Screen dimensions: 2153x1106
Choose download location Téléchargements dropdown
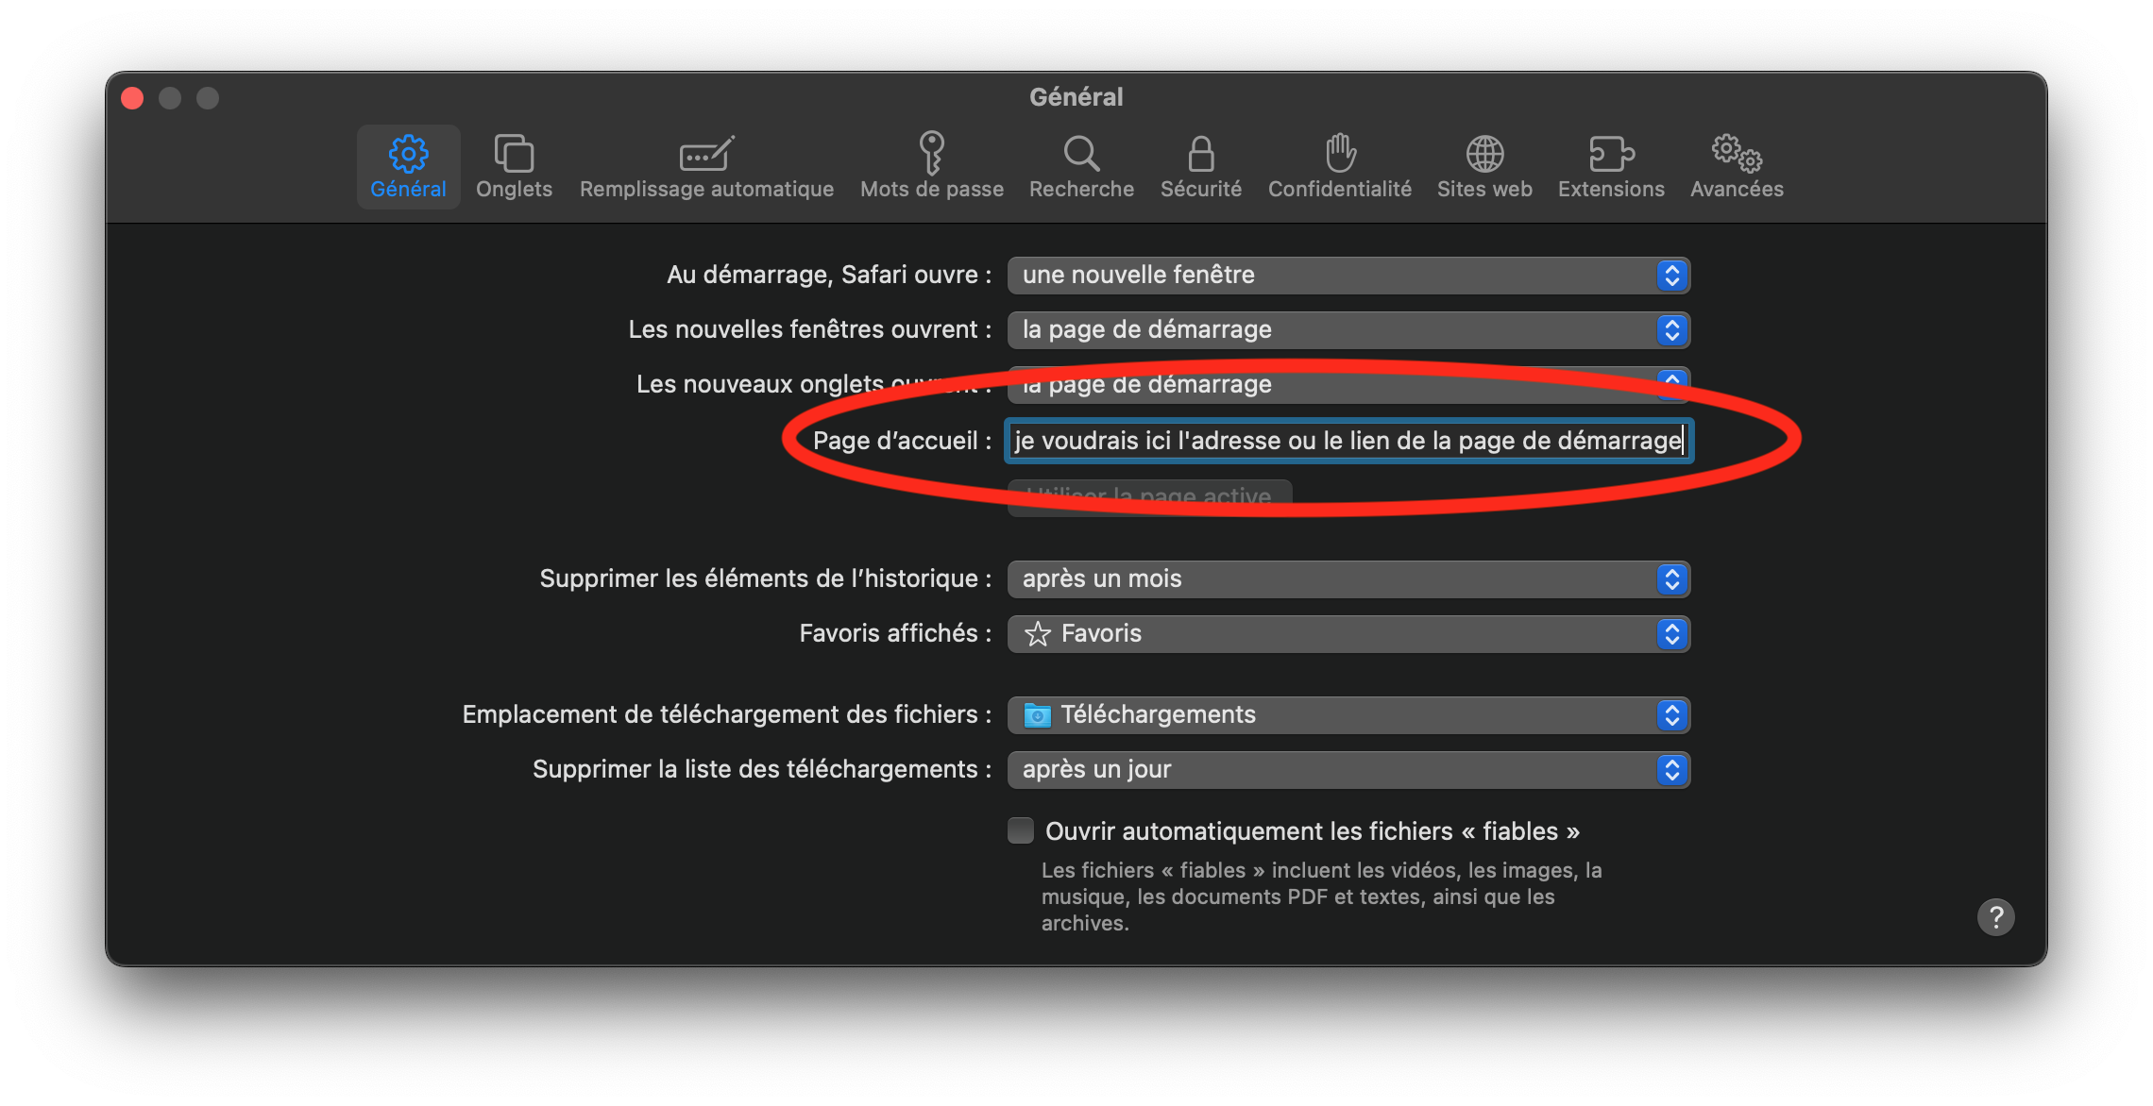click(x=1348, y=714)
